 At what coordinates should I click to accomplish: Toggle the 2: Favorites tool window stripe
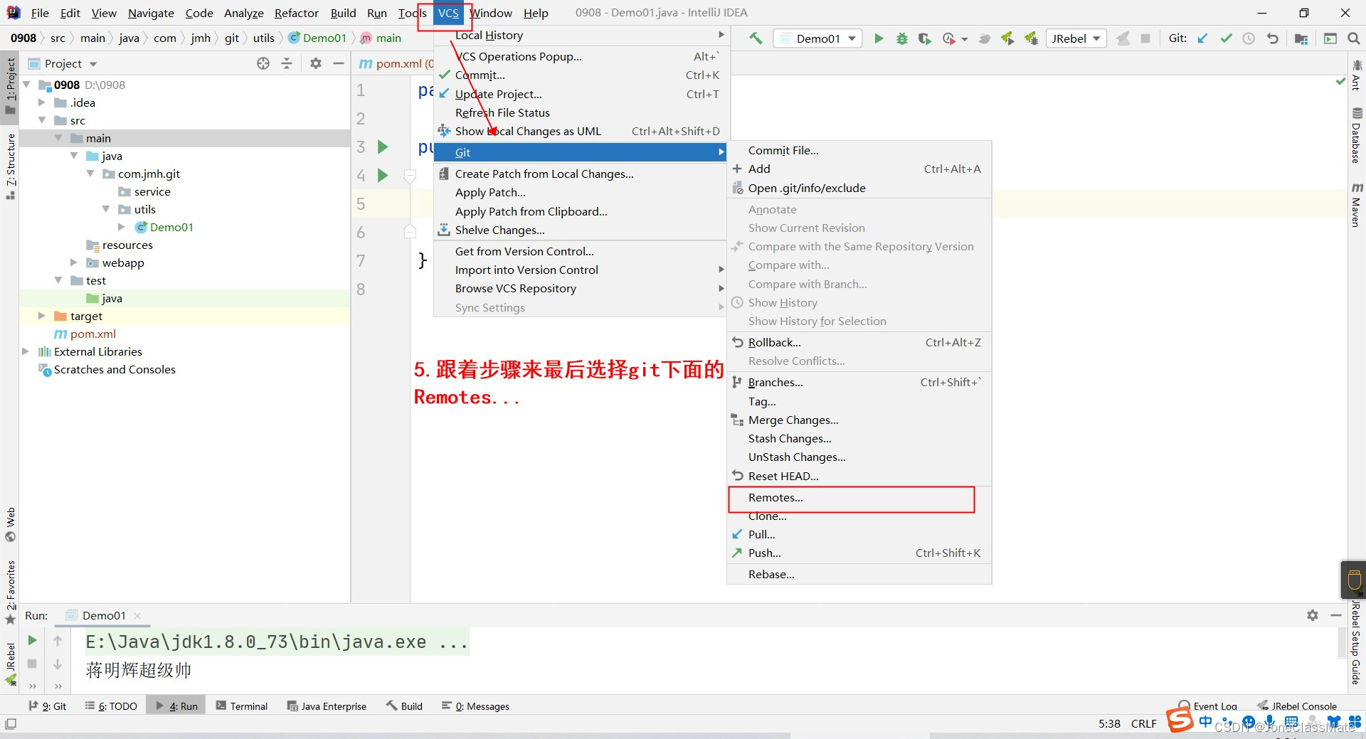point(10,592)
